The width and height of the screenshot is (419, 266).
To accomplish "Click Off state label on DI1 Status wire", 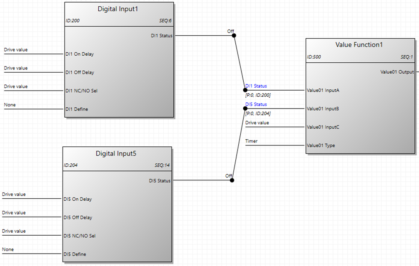I will (231, 31).
